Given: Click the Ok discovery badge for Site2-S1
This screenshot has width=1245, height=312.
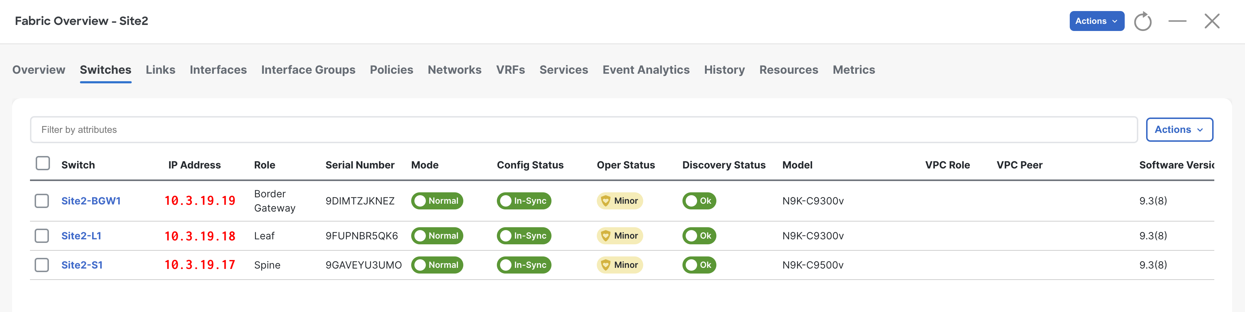Looking at the screenshot, I should click(x=699, y=265).
